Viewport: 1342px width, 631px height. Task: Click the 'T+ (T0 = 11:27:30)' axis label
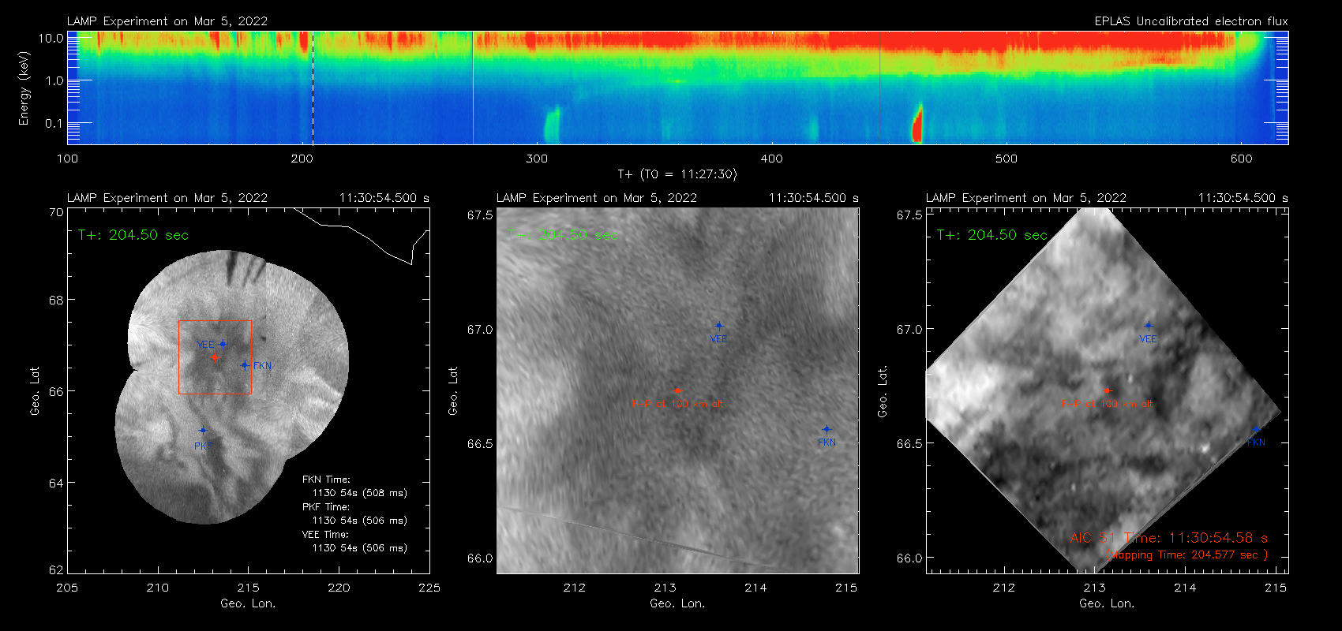point(677,174)
